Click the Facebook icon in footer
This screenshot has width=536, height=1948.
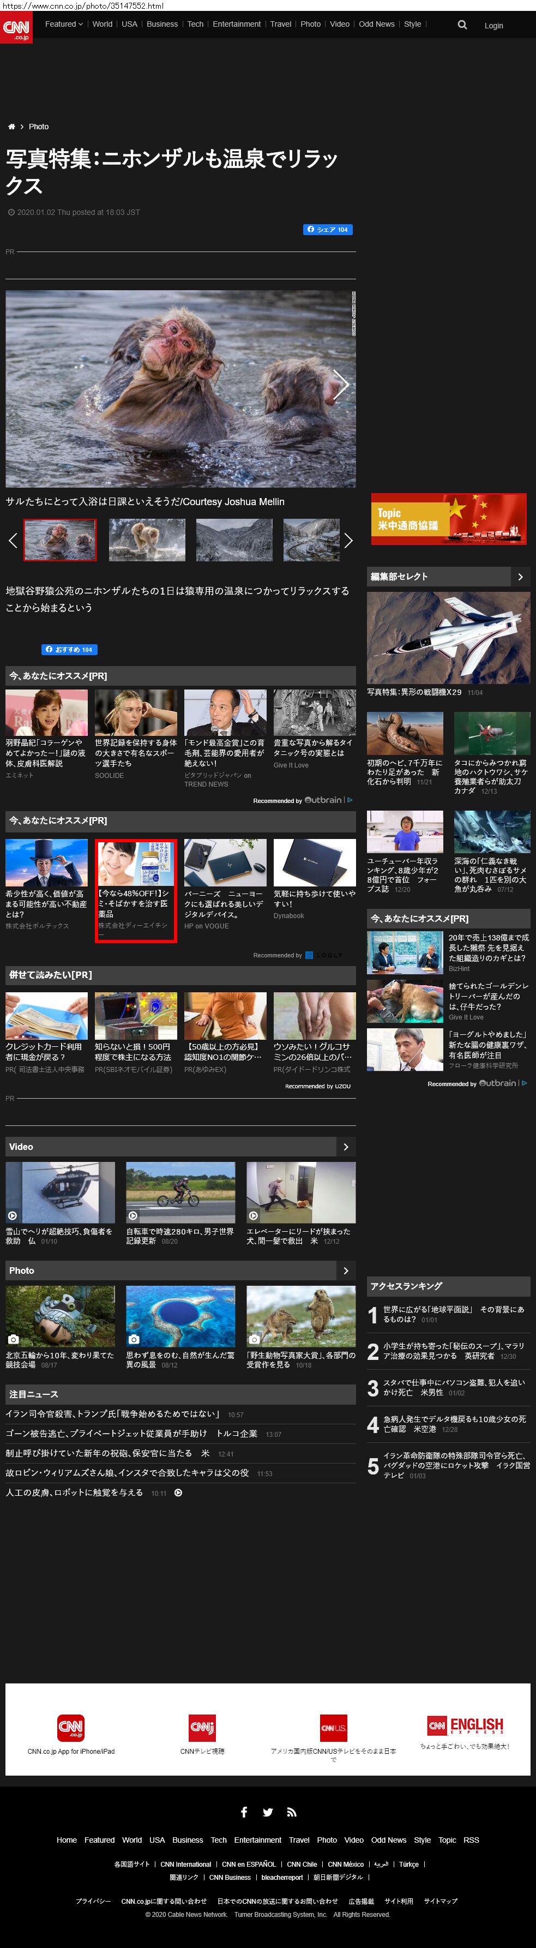pyautogui.click(x=243, y=1812)
